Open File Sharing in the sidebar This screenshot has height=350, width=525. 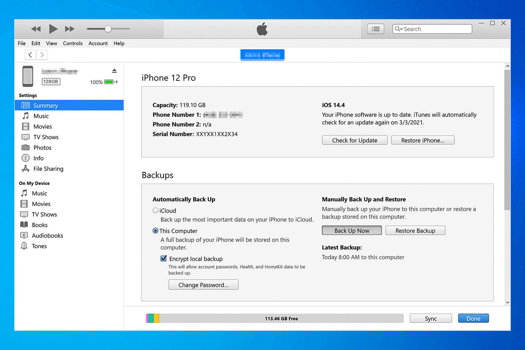coord(48,169)
